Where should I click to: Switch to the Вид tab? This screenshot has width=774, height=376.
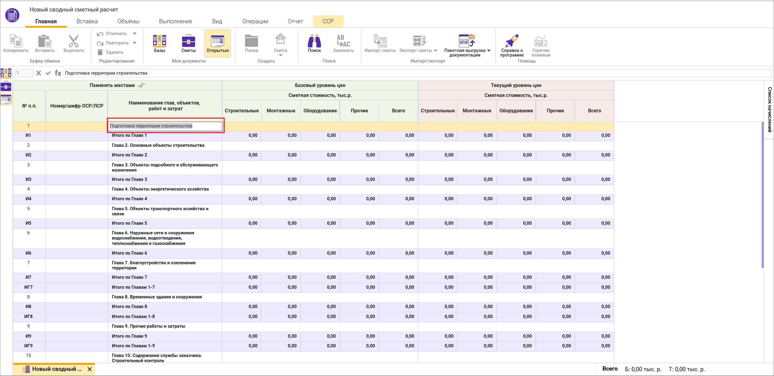click(217, 21)
